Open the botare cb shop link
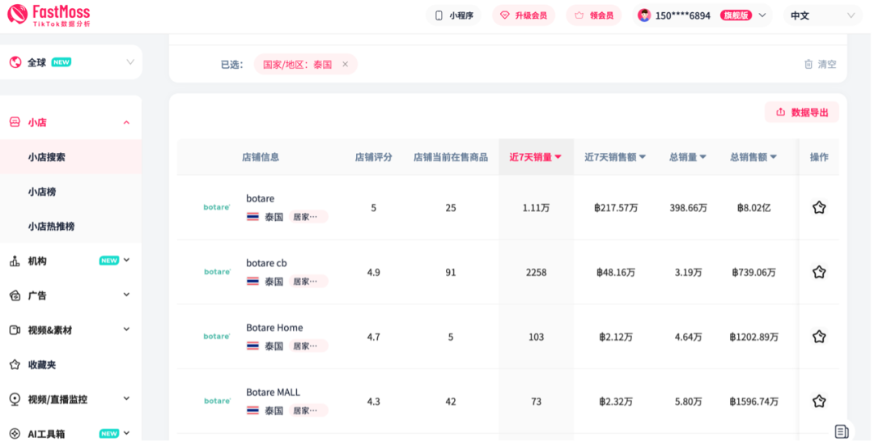 tap(266, 263)
